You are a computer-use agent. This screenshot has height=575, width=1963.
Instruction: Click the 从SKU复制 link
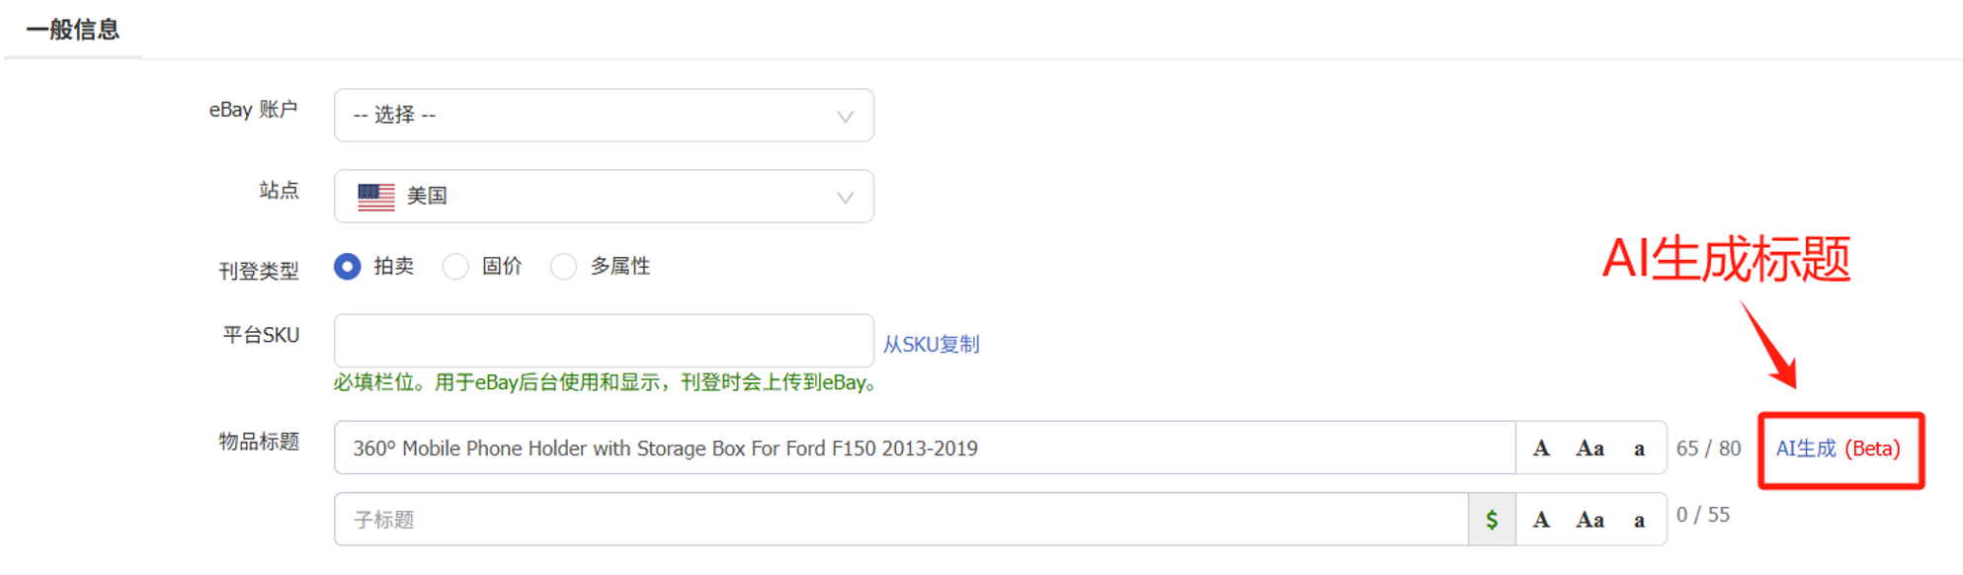[931, 345]
